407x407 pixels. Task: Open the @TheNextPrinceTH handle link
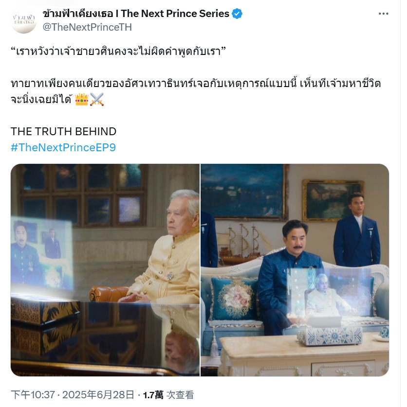[x=87, y=27]
